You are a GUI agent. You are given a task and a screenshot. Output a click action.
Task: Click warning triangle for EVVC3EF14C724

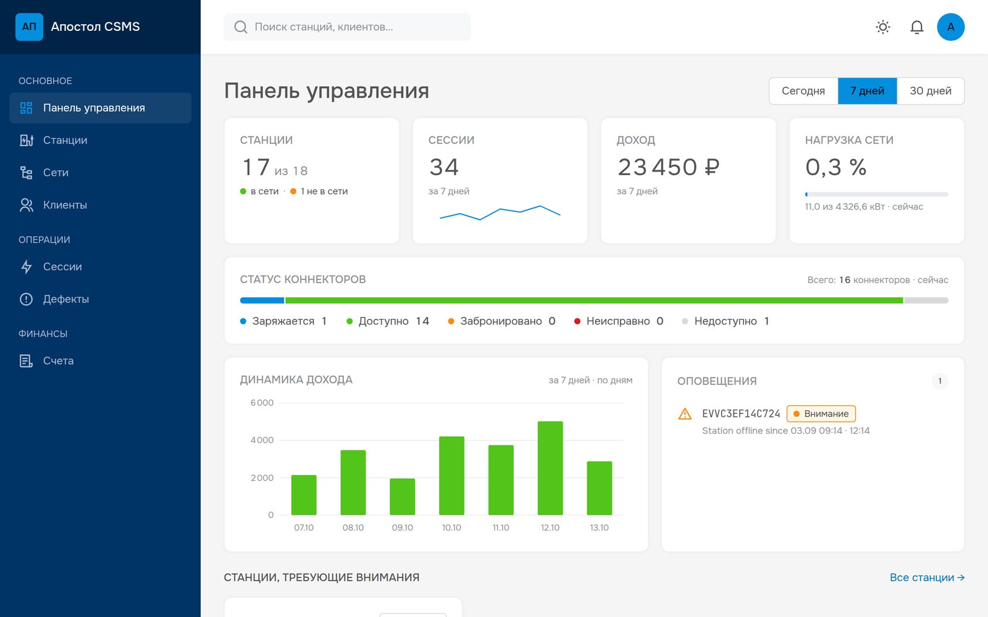point(685,414)
